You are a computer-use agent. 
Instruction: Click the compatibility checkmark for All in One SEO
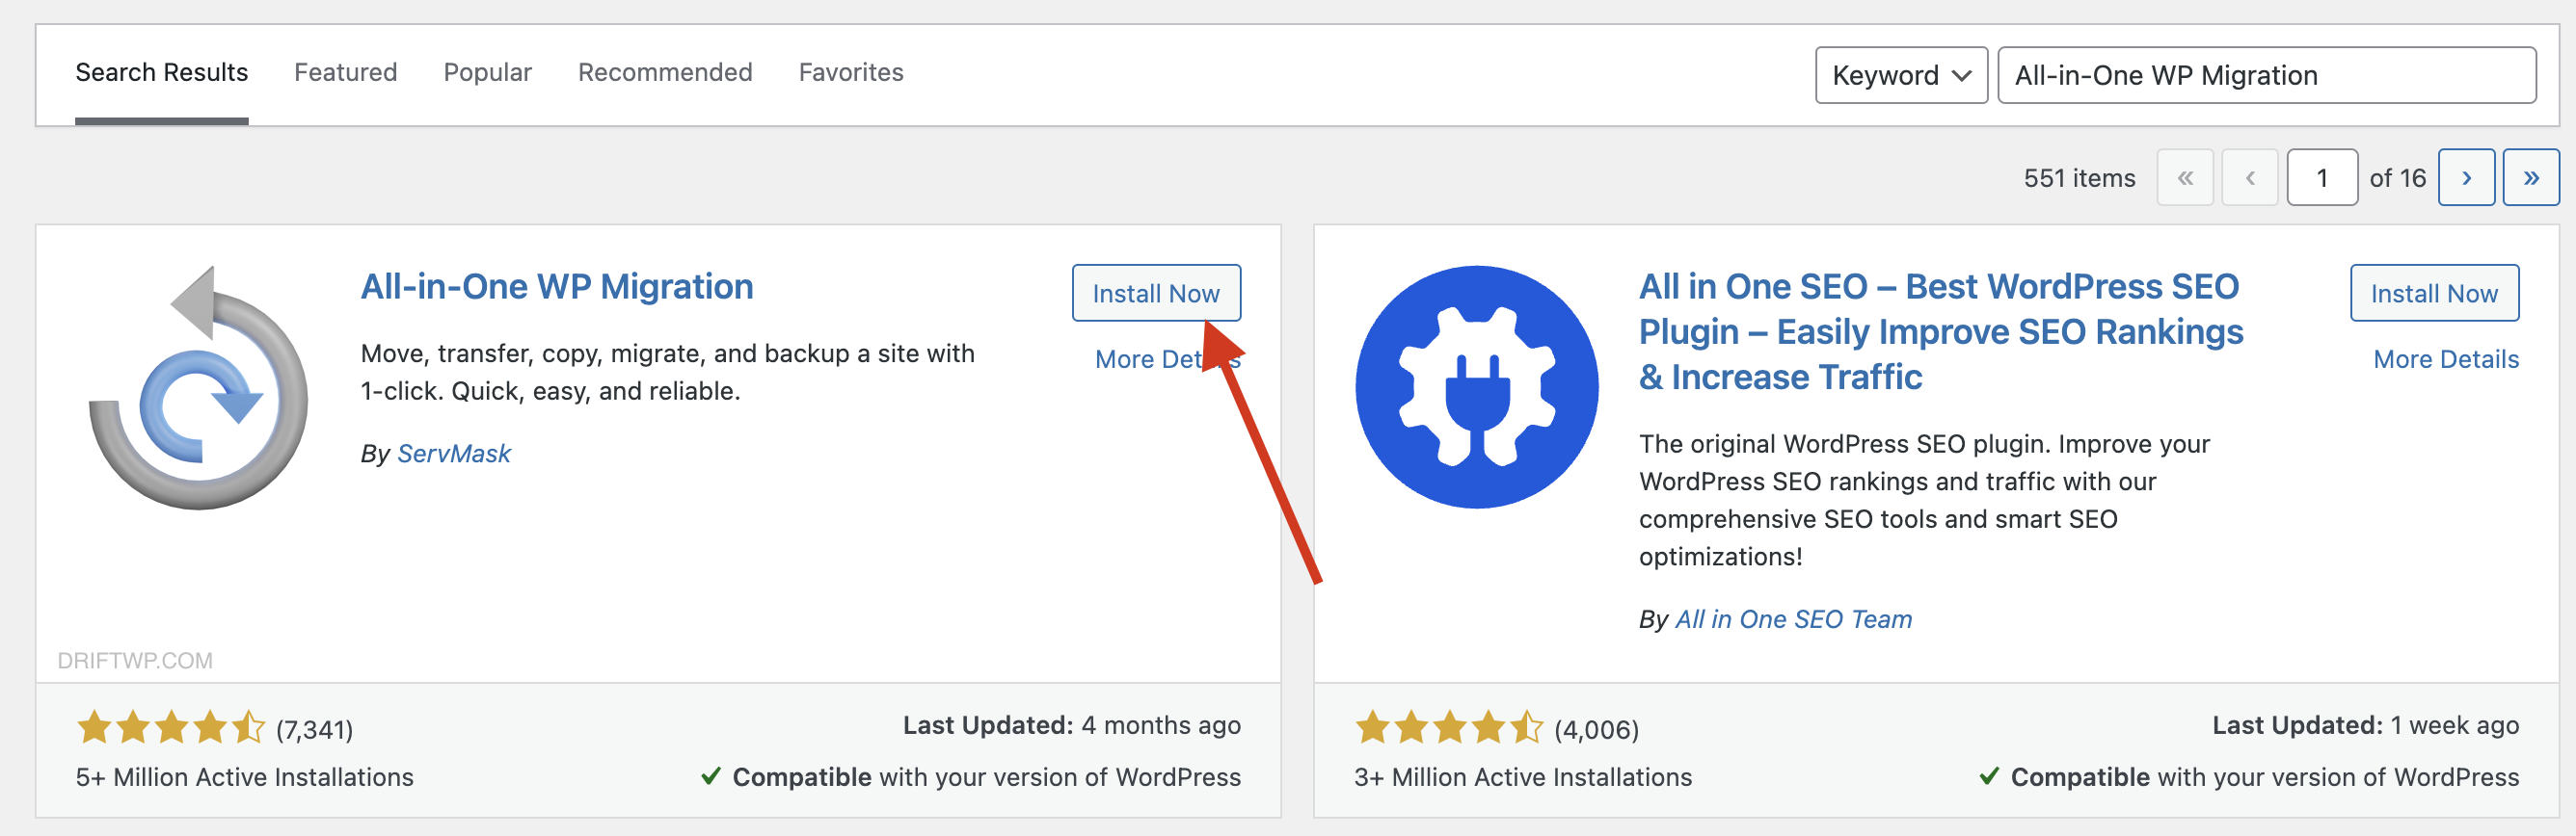pyautogui.click(x=1989, y=776)
